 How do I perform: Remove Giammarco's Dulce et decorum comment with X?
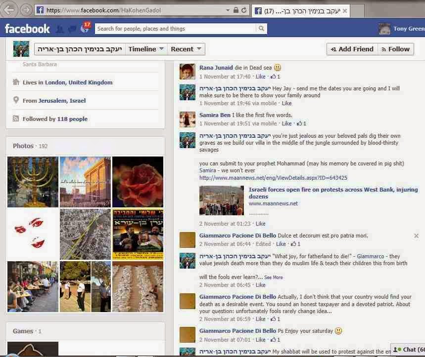[x=416, y=236]
